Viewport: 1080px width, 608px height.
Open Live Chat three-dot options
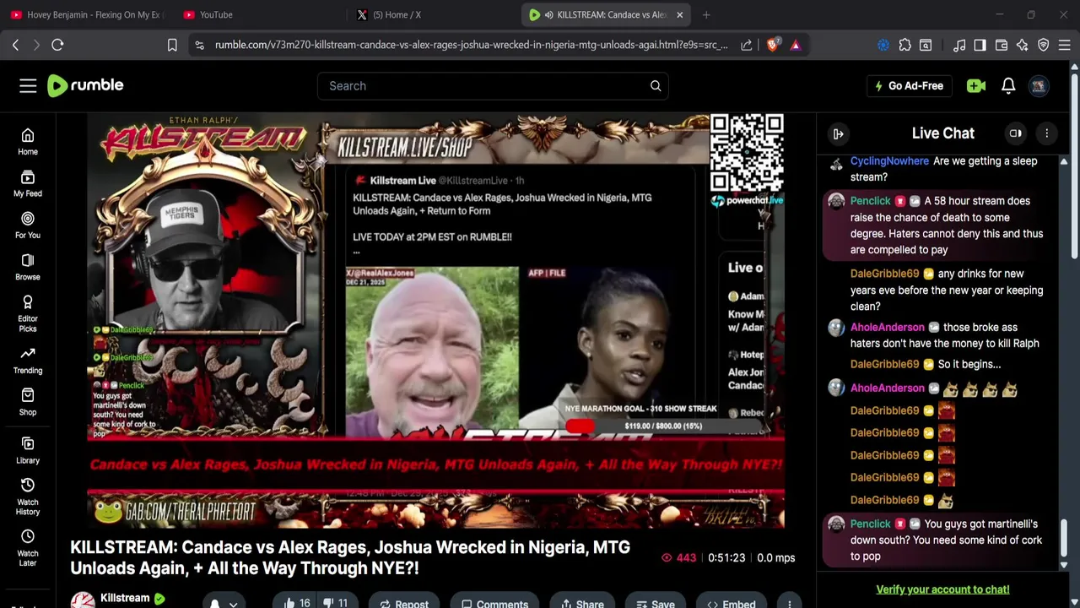coord(1046,133)
